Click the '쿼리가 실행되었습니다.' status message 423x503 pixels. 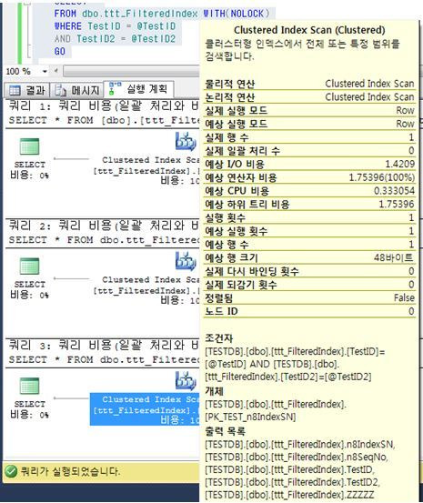[x=70, y=471]
